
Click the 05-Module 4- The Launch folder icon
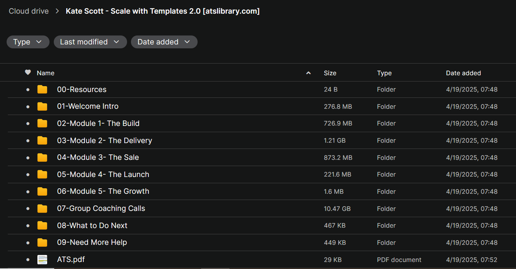coord(42,175)
